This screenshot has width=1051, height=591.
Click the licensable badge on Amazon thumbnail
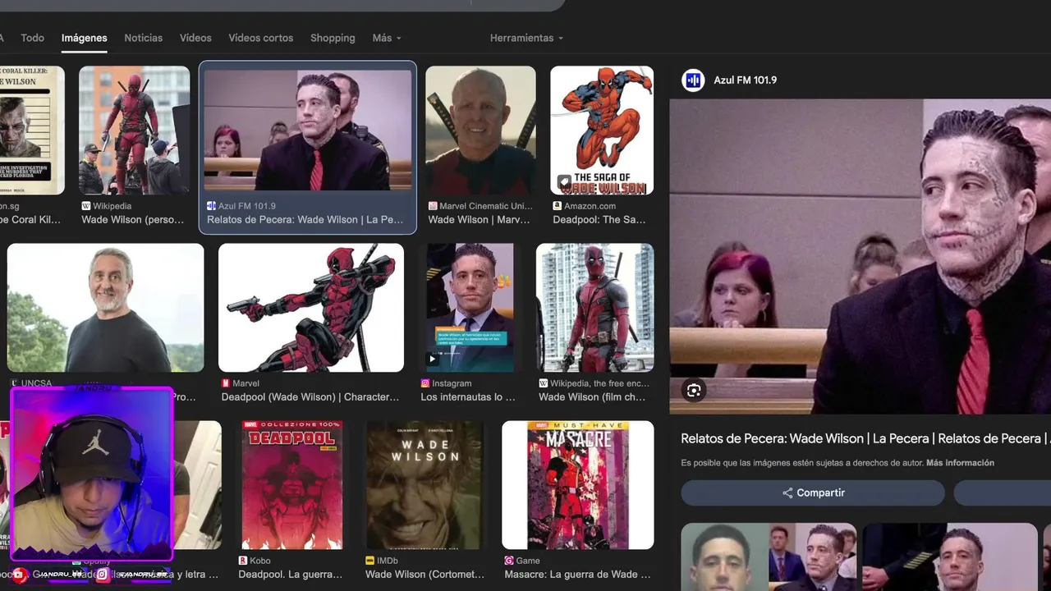click(564, 182)
